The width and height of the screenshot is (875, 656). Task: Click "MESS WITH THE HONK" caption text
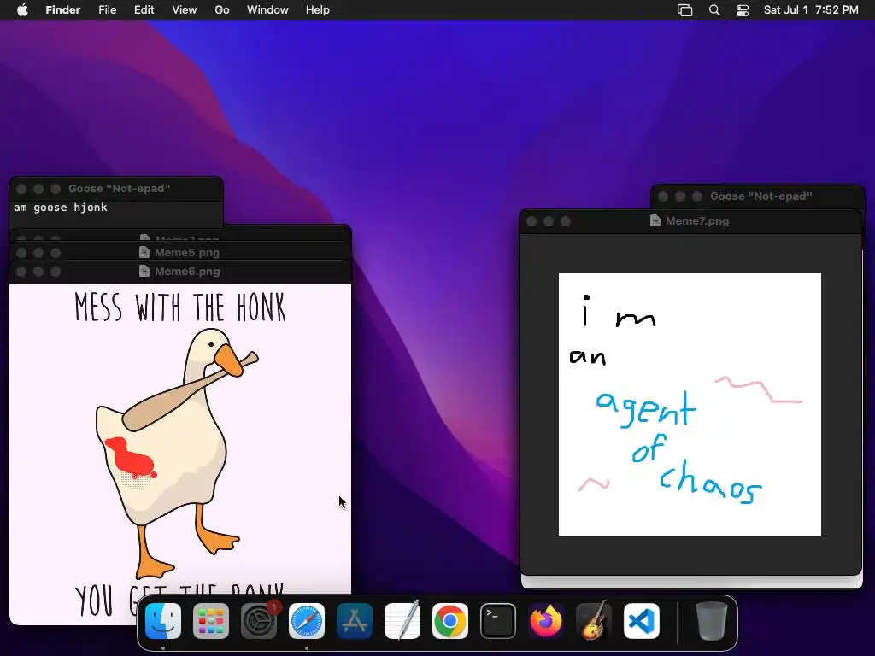[x=180, y=307]
